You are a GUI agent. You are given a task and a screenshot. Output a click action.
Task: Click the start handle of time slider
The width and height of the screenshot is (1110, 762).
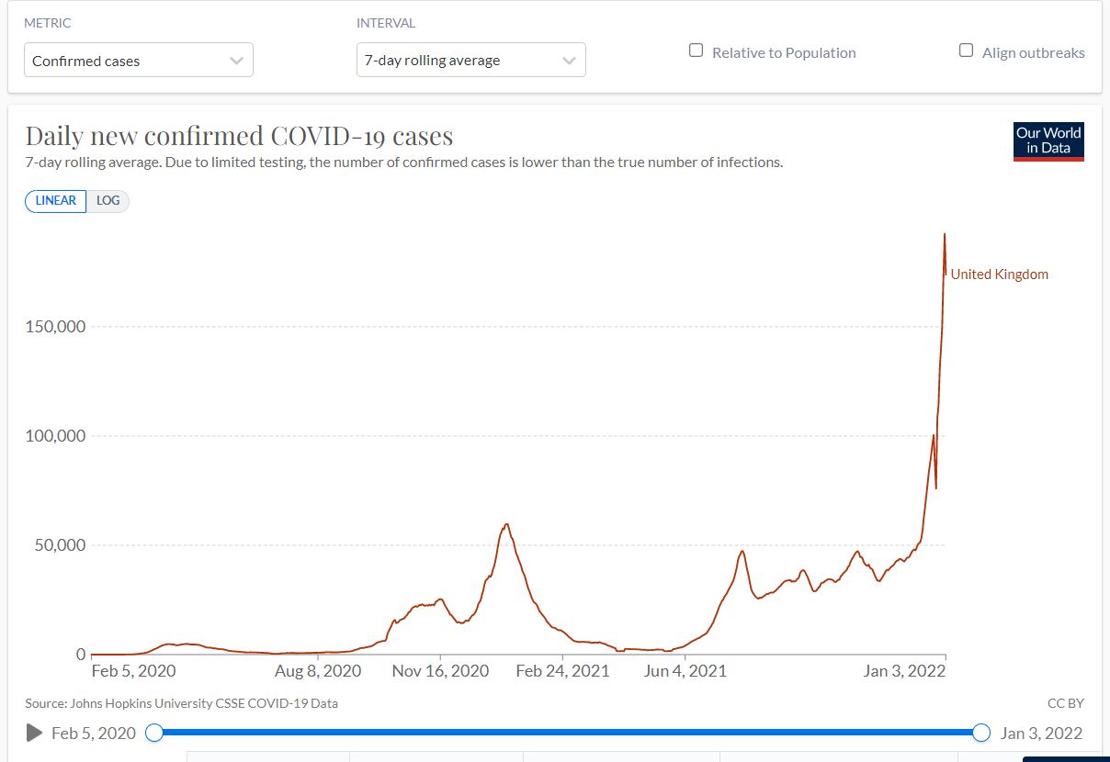point(154,733)
